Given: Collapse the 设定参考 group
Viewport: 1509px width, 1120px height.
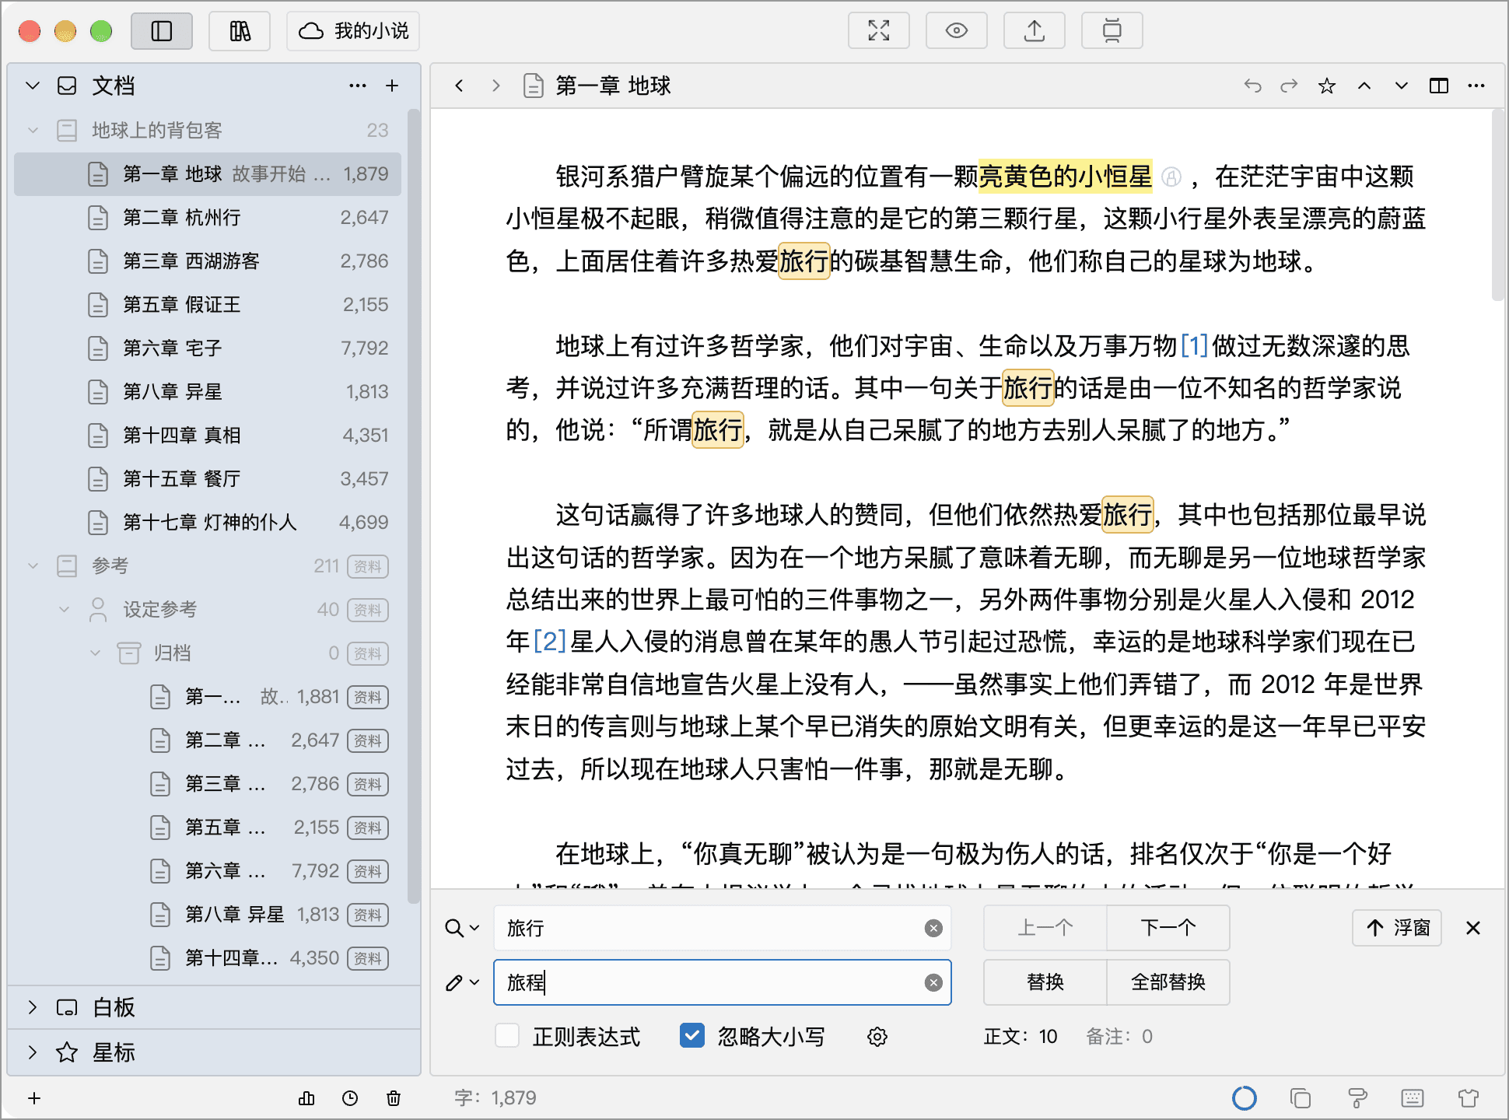Looking at the screenshot, I should [64, 609].
